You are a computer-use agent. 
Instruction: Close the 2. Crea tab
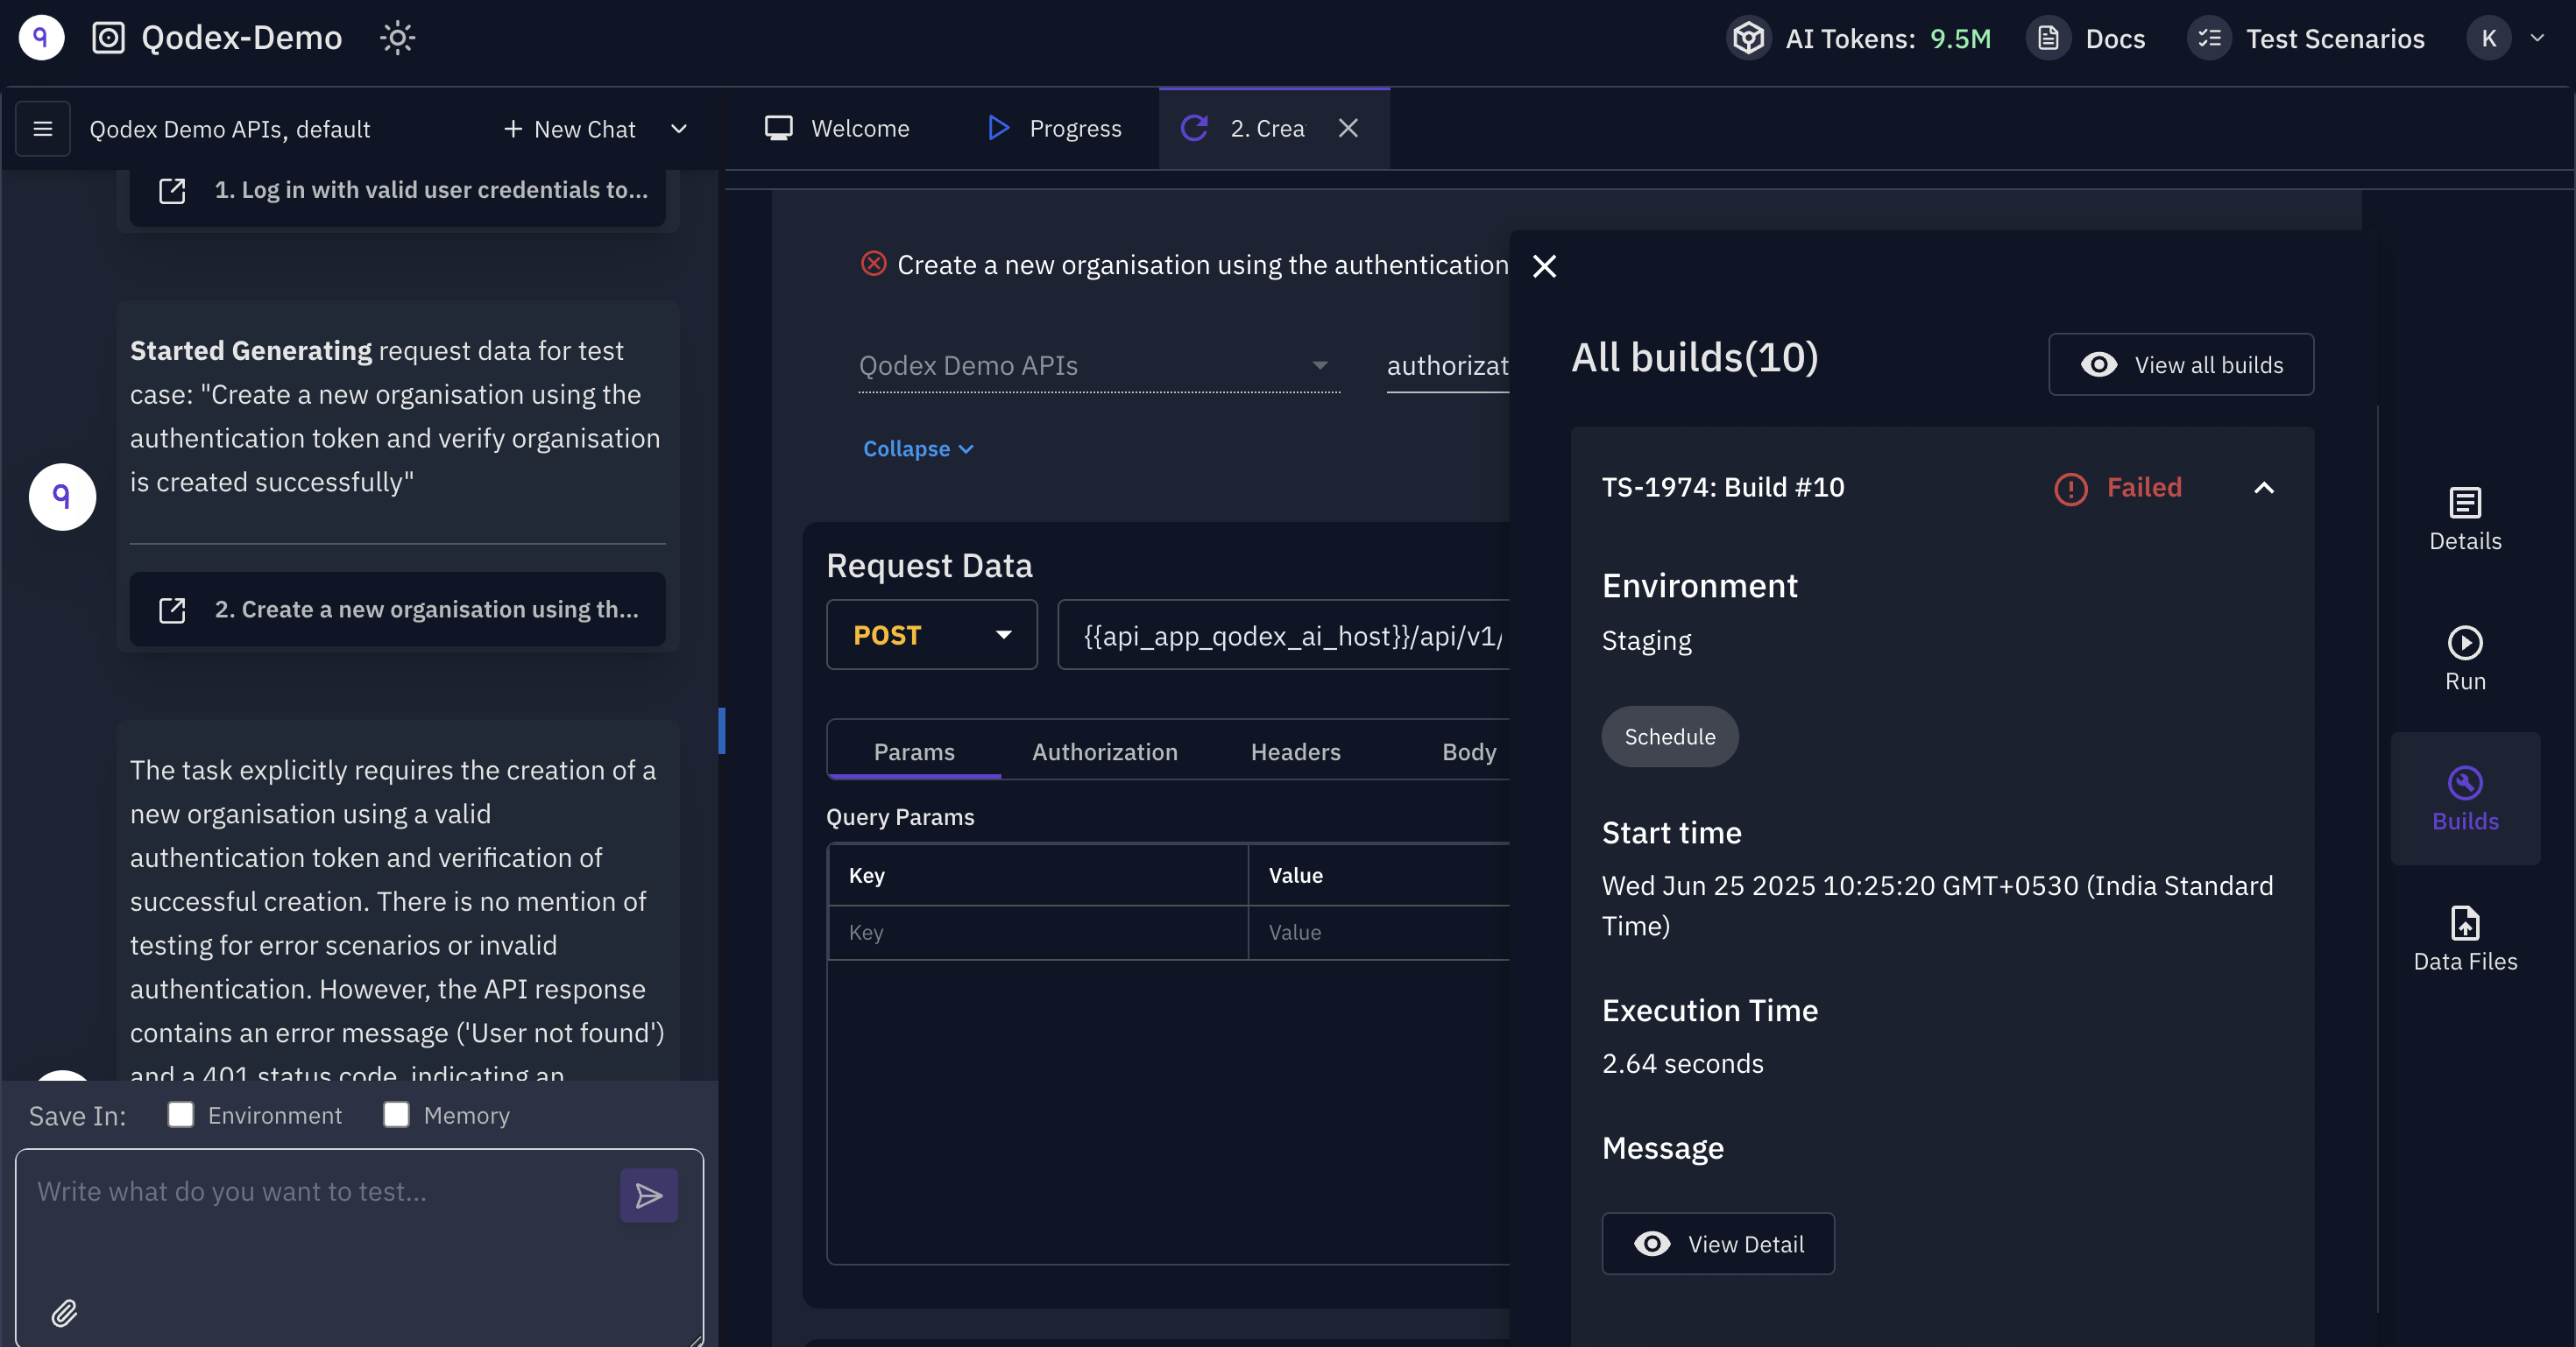[x=1348, y=128]
